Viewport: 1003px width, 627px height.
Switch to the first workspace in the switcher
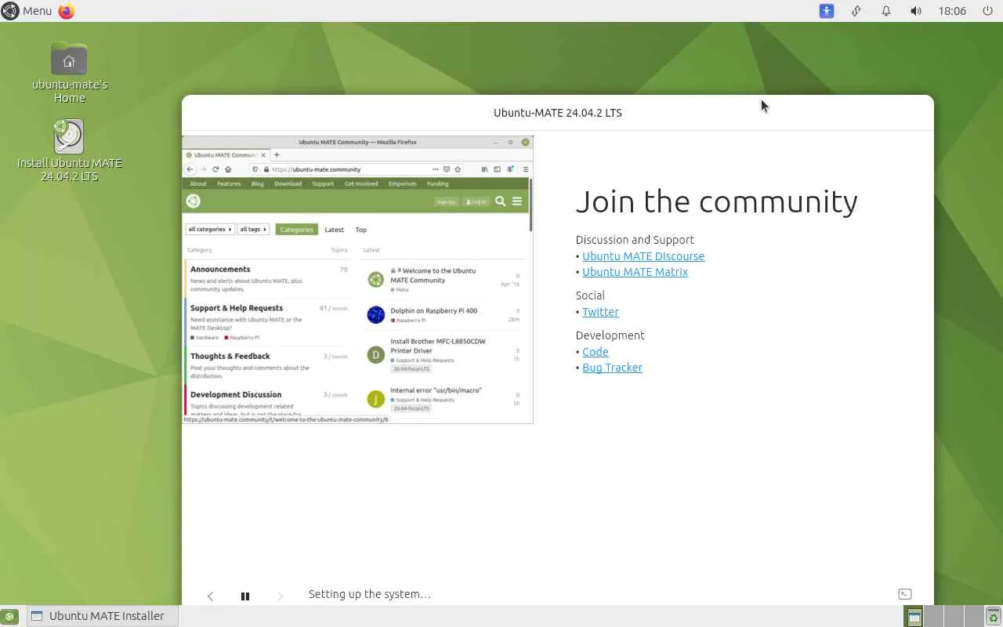pyautogui.click(x=914, y=616)
